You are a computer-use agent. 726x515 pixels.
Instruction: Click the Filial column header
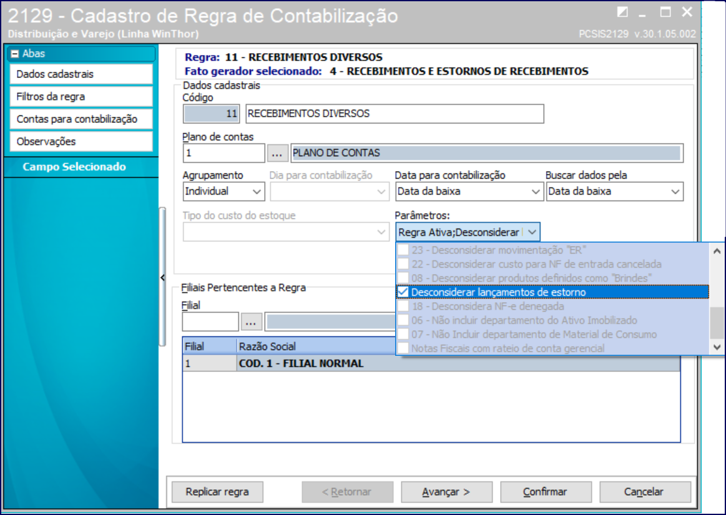[209, 346]
